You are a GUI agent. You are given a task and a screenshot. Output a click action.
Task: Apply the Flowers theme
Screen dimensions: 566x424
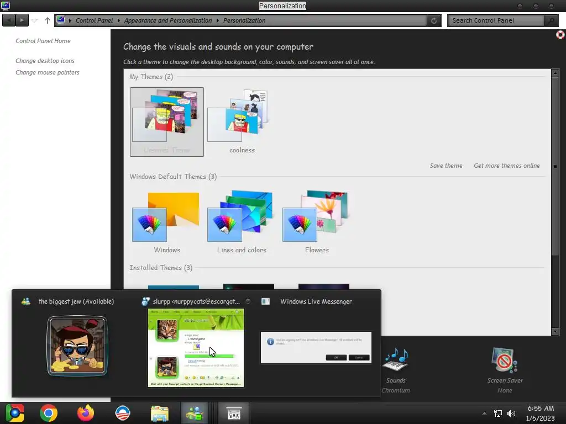(317, 222)
